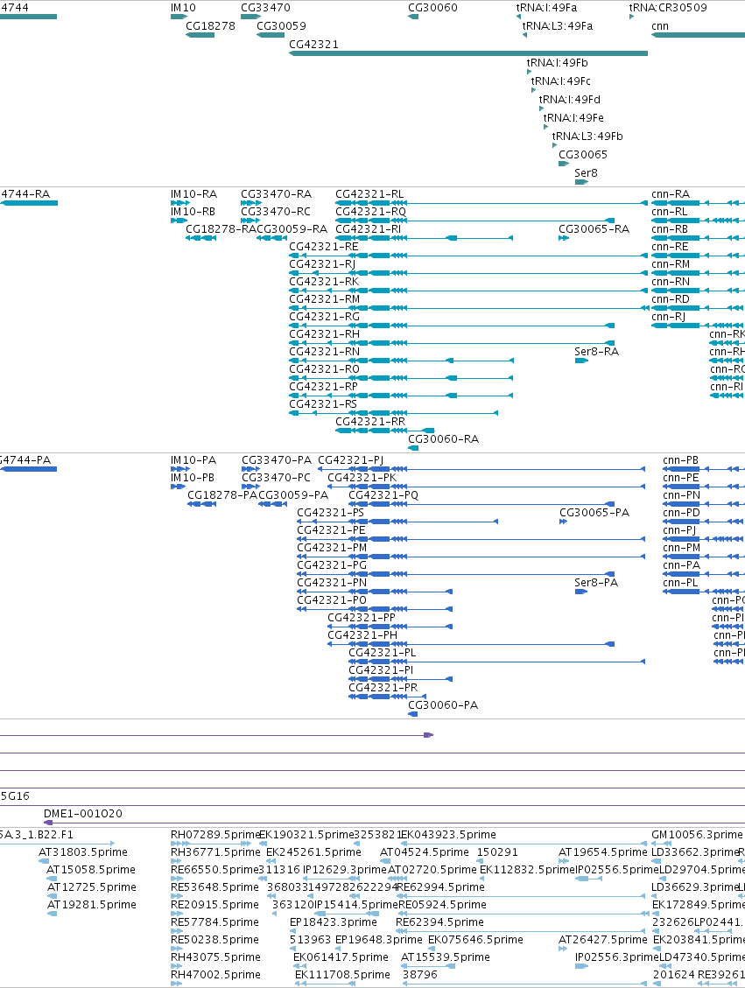745x988 pixels.
Task: Click the CG30065 gene label
Action: 583,154
